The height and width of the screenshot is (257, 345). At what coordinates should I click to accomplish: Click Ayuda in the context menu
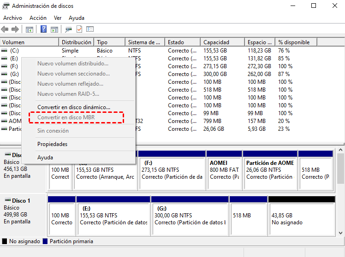[45, 158]
